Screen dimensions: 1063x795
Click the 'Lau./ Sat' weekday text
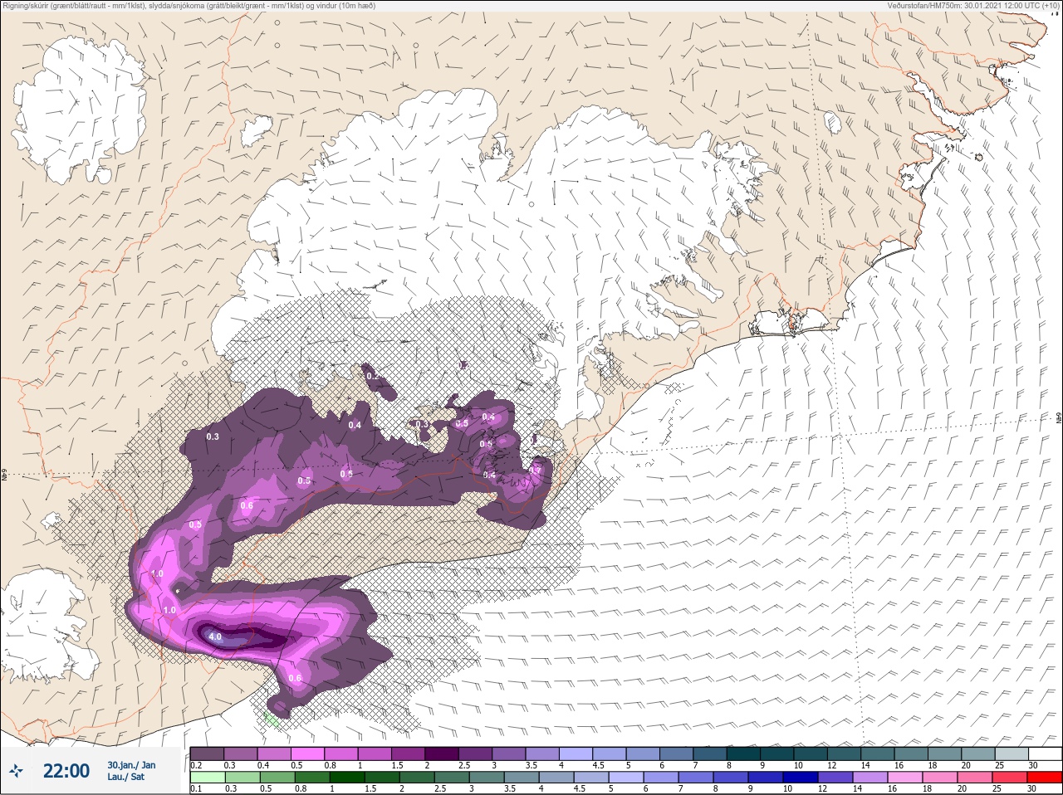[x=125, y=777]
